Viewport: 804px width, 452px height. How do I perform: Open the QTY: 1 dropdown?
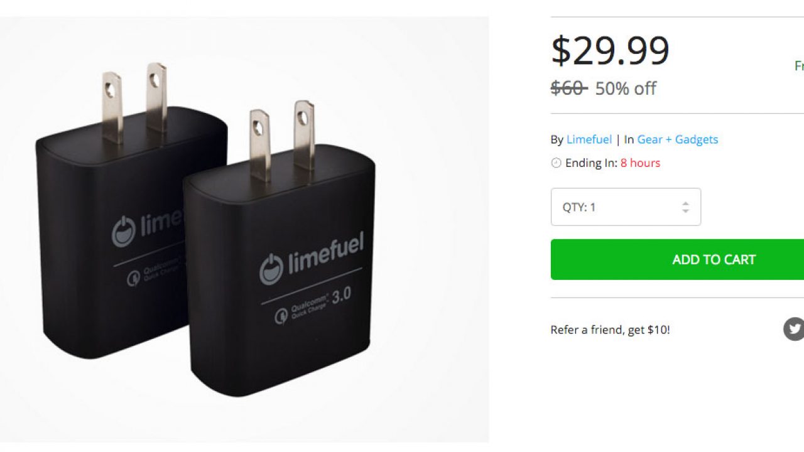[626, 207]
